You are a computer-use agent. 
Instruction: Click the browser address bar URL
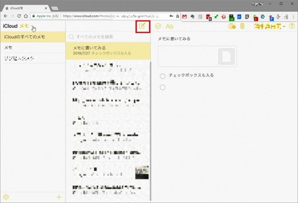[110, 16]
